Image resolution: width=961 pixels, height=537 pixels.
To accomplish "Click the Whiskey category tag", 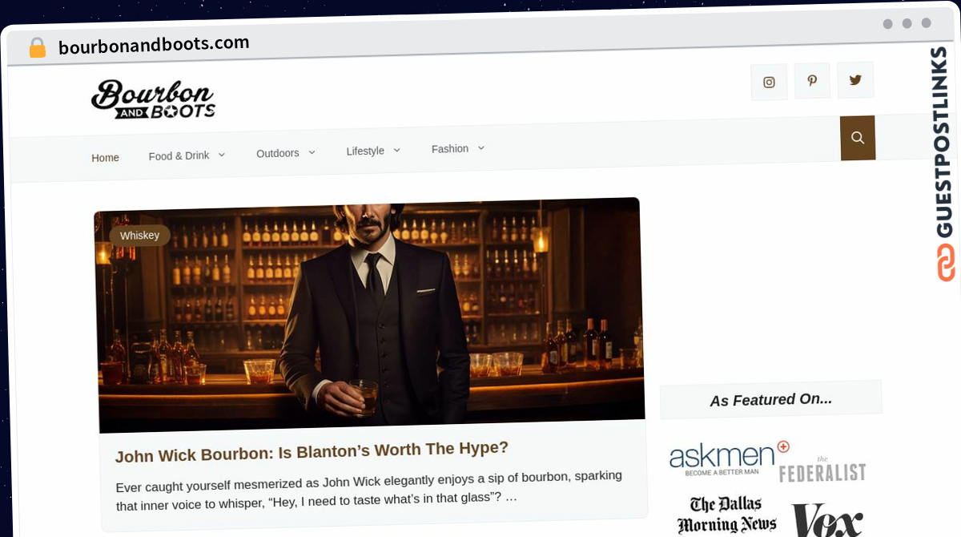I will click(x=139, y=236).
